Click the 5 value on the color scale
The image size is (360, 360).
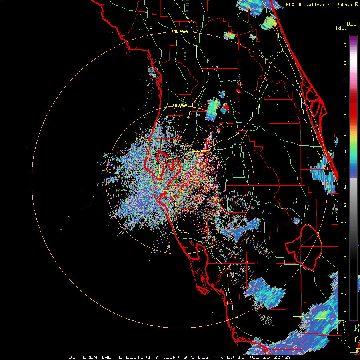point(345,80)
